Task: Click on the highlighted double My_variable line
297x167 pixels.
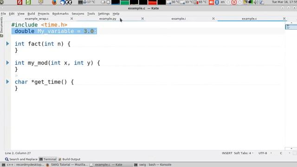Action: click(x=54, y=31)
